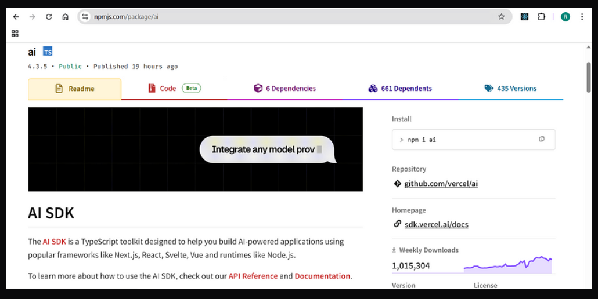Click the Repository section label
598x299 pixels.
coord(409,169)
